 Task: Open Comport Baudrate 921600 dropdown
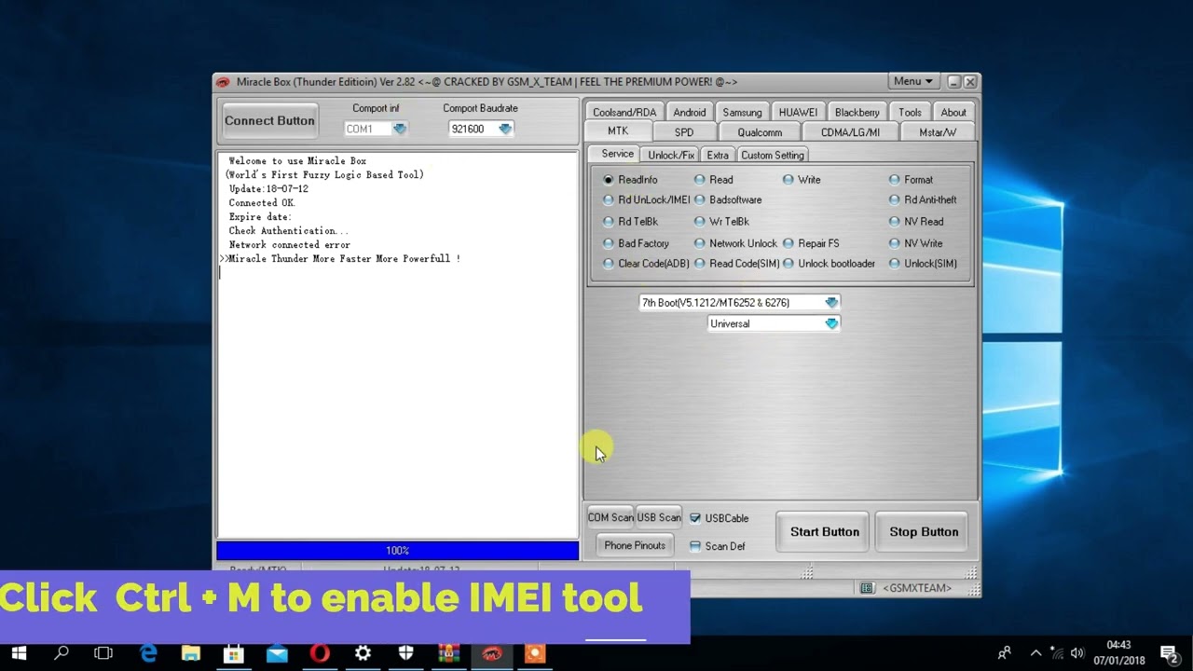coord(504,129)
